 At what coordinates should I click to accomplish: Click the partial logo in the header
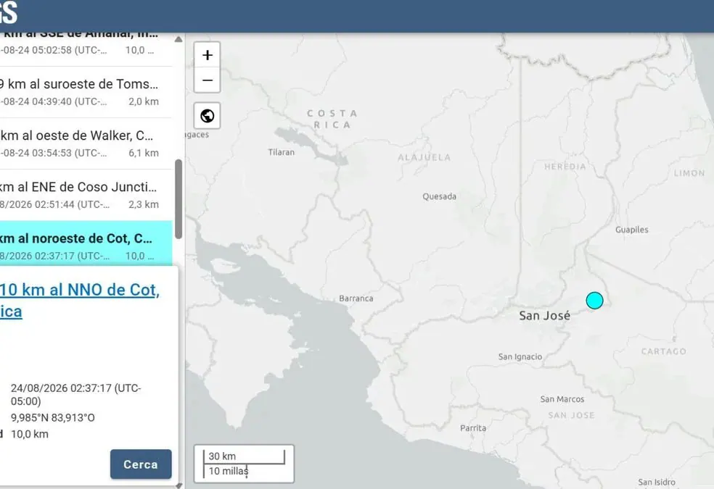click(x=9, y=12)
